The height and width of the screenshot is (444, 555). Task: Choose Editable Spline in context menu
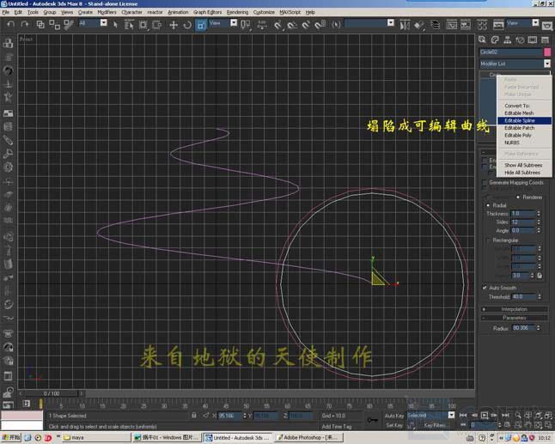[x=524, y=120]
